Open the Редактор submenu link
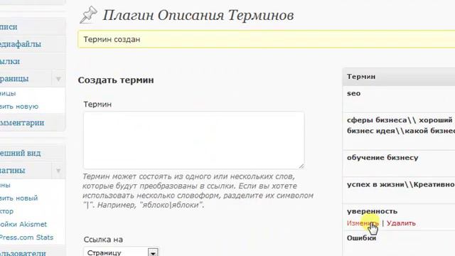Image resolution: width=455 pixels, height=256 pixels. click(6, 211)
